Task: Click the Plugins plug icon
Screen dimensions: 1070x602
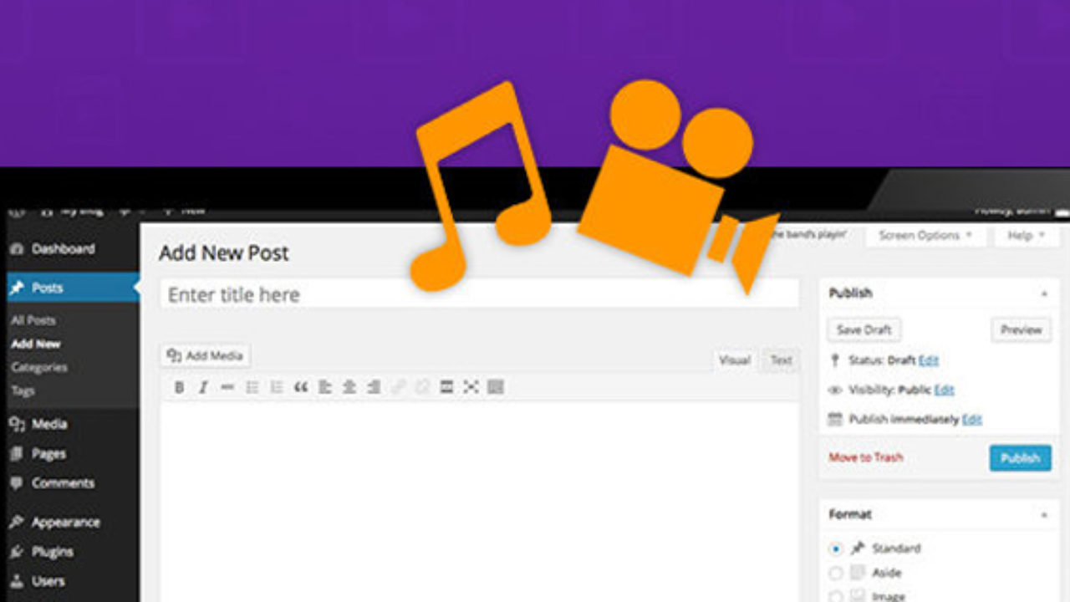Action: (17, 552)
